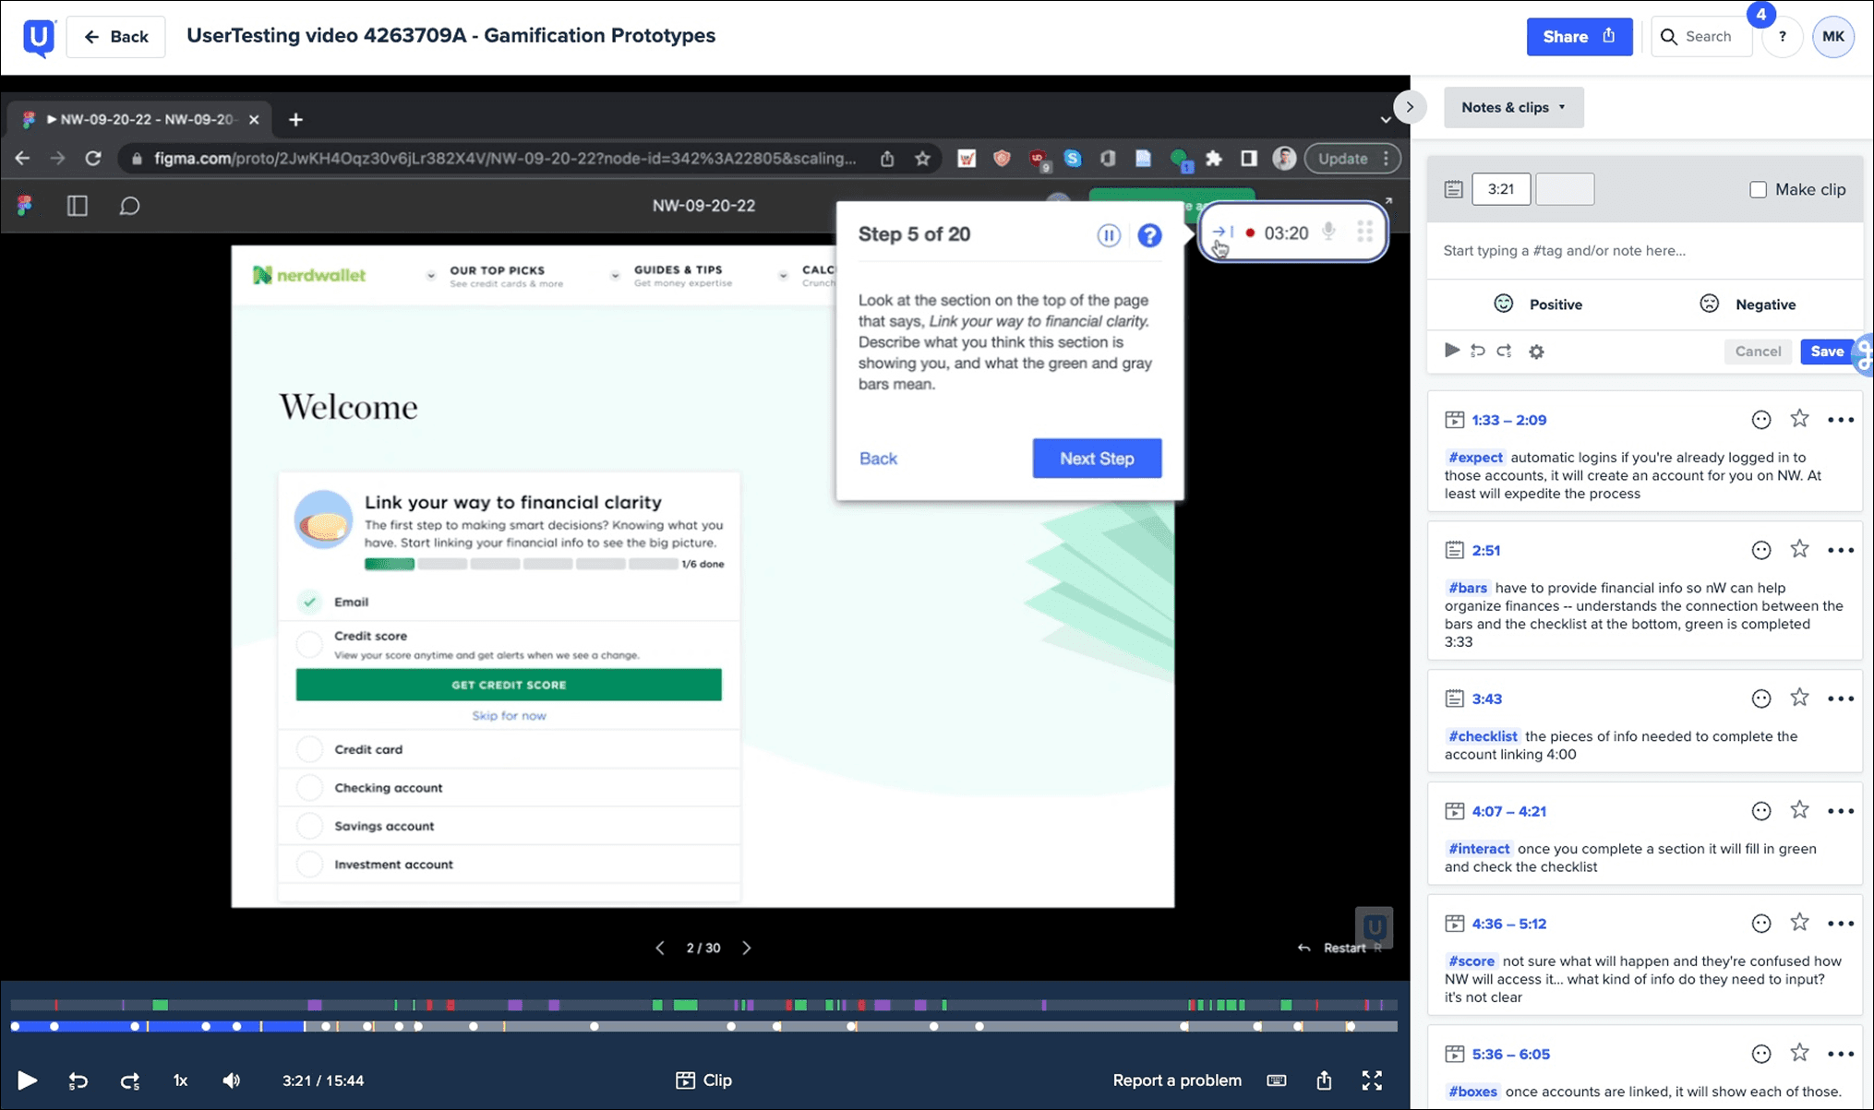The image size is (1874, 1110).
Task: Open the Notes & clips dropdown
Action: [x=1513, y=107]
